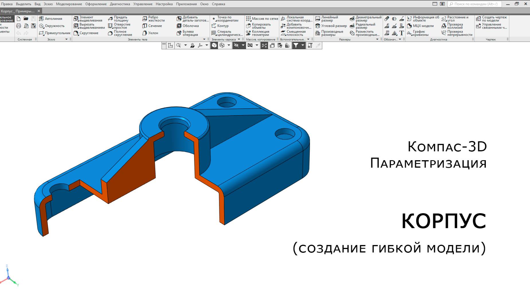Viewport: 530px width, 298px height.
Task: Toggle section view filter on toolbar
Action: pyautogui.click(x=296, y=45)
